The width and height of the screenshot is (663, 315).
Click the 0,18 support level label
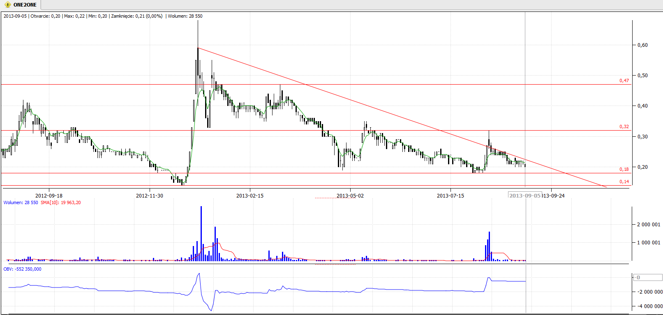click(624, 169)
